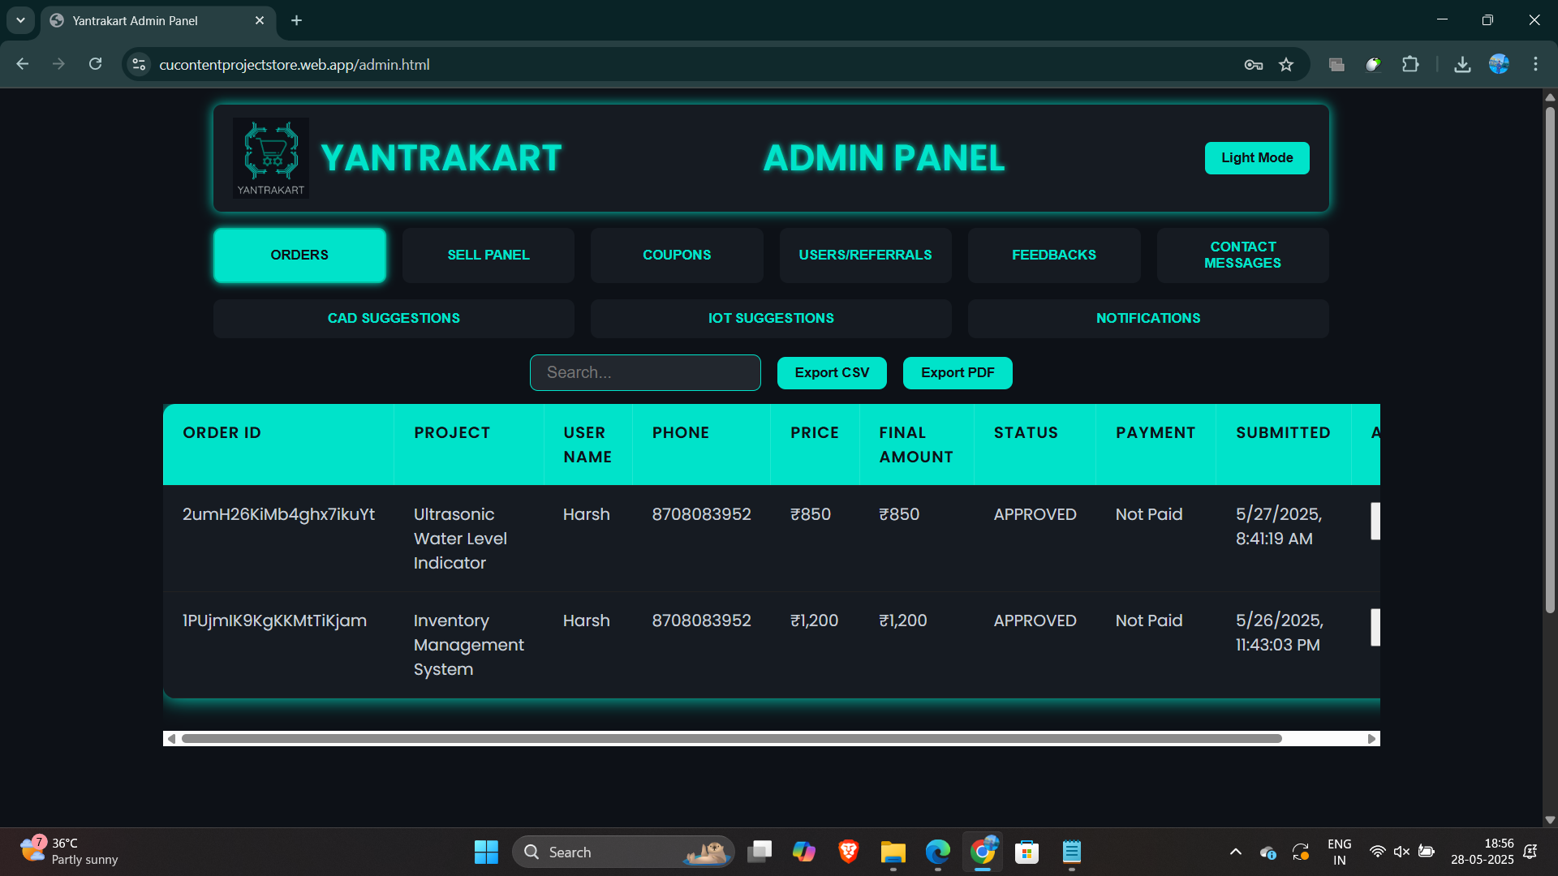1558x876 pixels.
Task: Focus the orders Search field
Action: tap(645, 373)
